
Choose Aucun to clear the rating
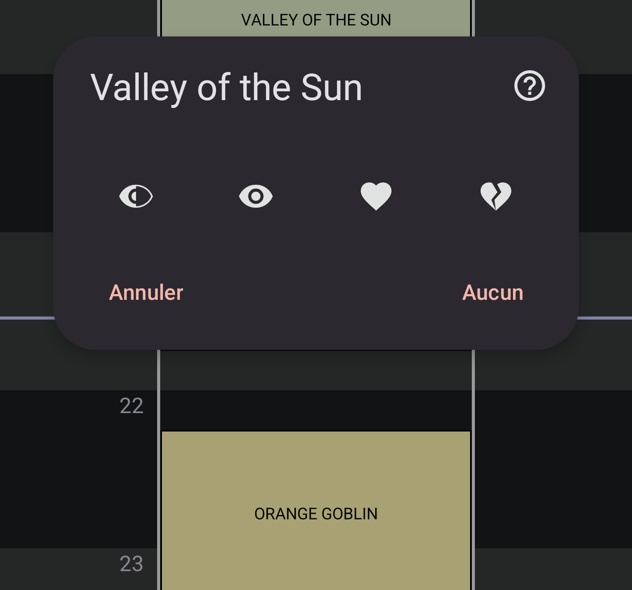tap(492, 293)
